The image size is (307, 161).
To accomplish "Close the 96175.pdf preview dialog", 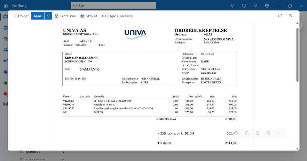I will pos(291,16).
